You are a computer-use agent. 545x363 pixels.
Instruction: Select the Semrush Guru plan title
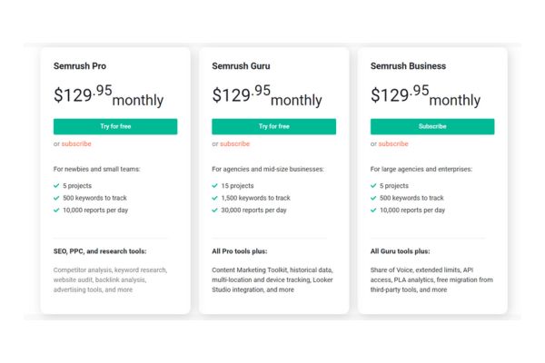(x=241, y=66)
